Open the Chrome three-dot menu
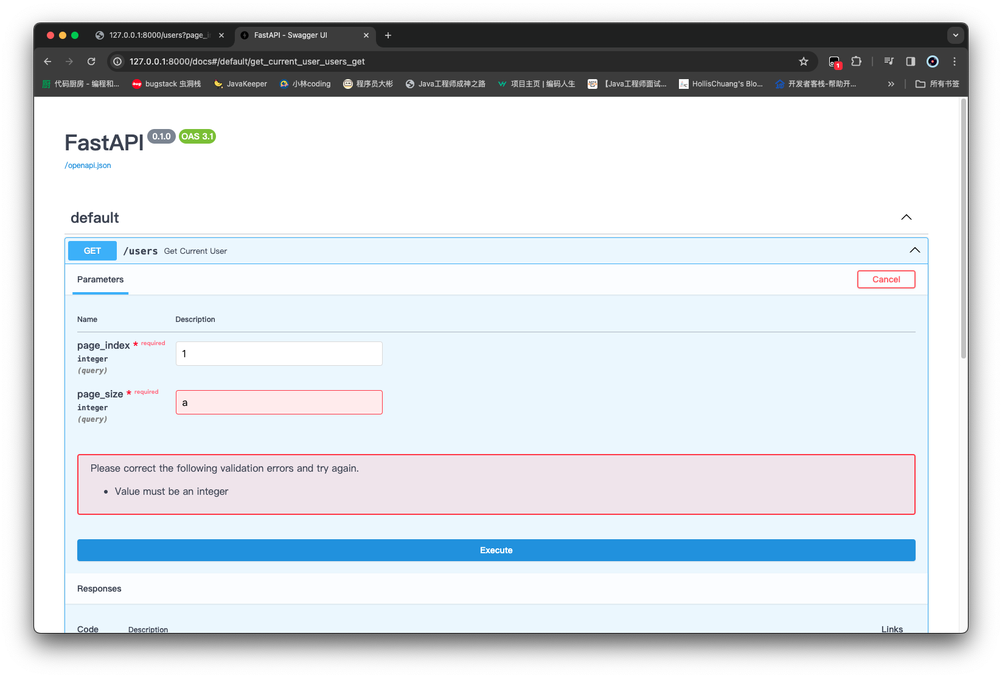Viewport: 1002px width, 678px height. point(955,61)
